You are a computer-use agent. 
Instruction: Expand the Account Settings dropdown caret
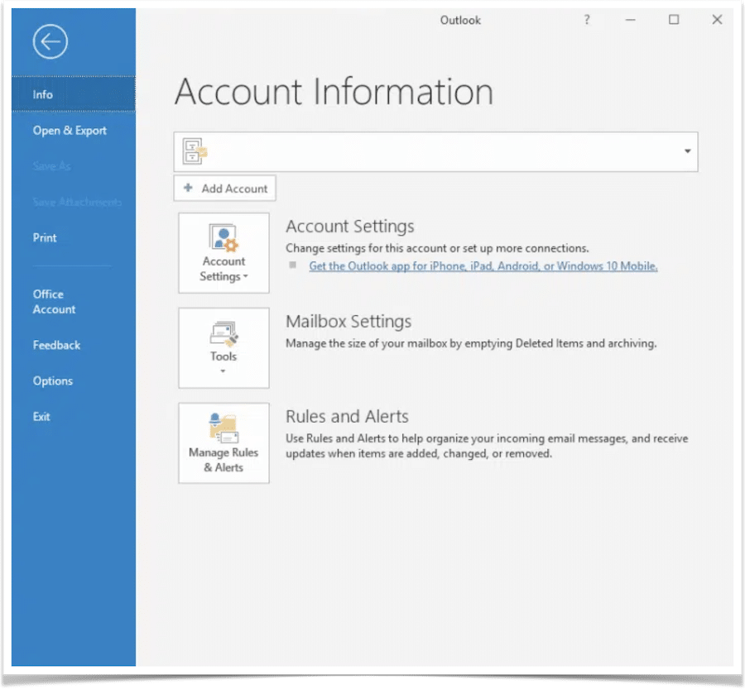(x=246, y=278)
